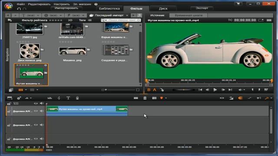The width and height of the screenshot is (278, 156).
Task: Open the shopping cart icon
Action: (x=238, y=4)
